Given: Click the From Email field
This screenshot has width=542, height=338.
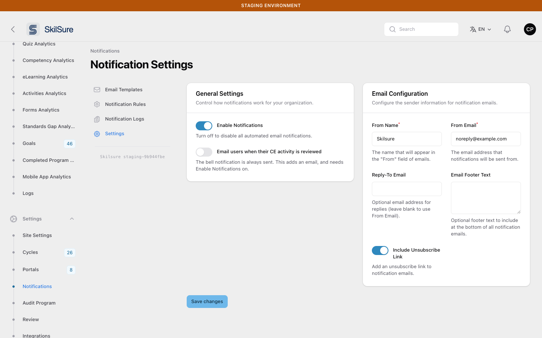Looking at the screenshot, I should [x=486, y=139].
